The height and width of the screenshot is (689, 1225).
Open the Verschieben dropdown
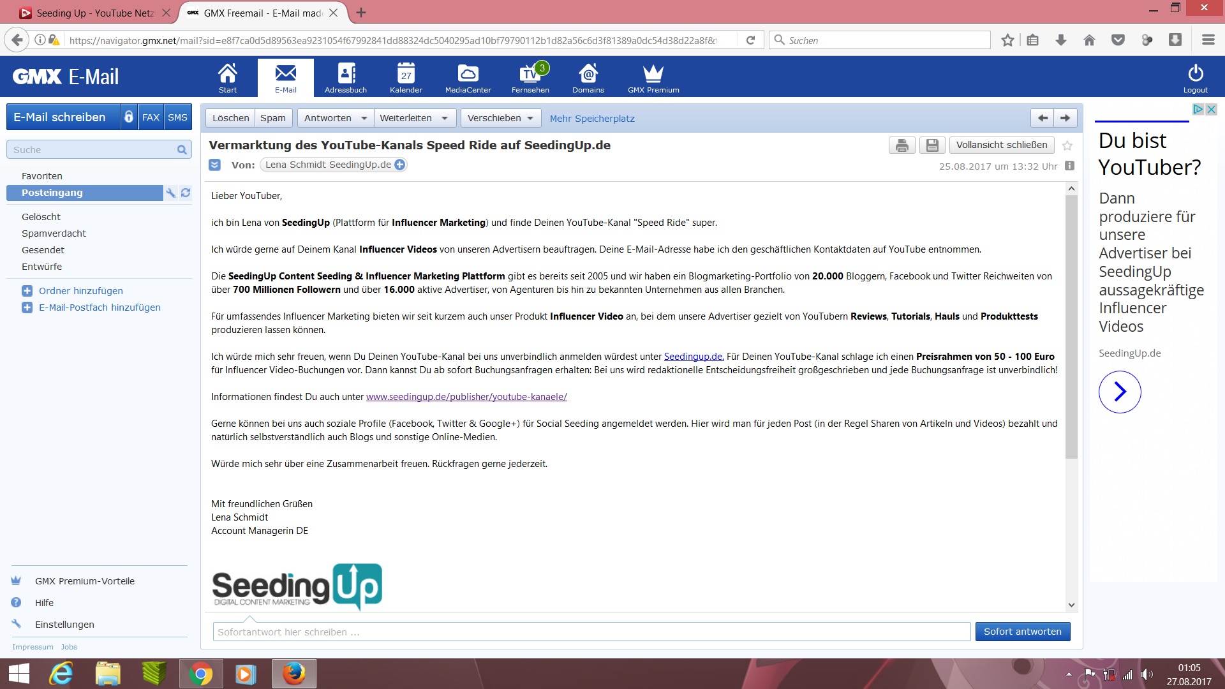(x=500, y=119)
